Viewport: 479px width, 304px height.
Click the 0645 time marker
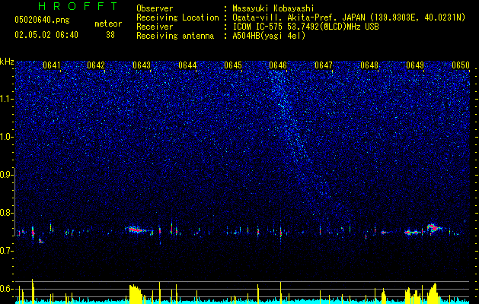(233, 65)
